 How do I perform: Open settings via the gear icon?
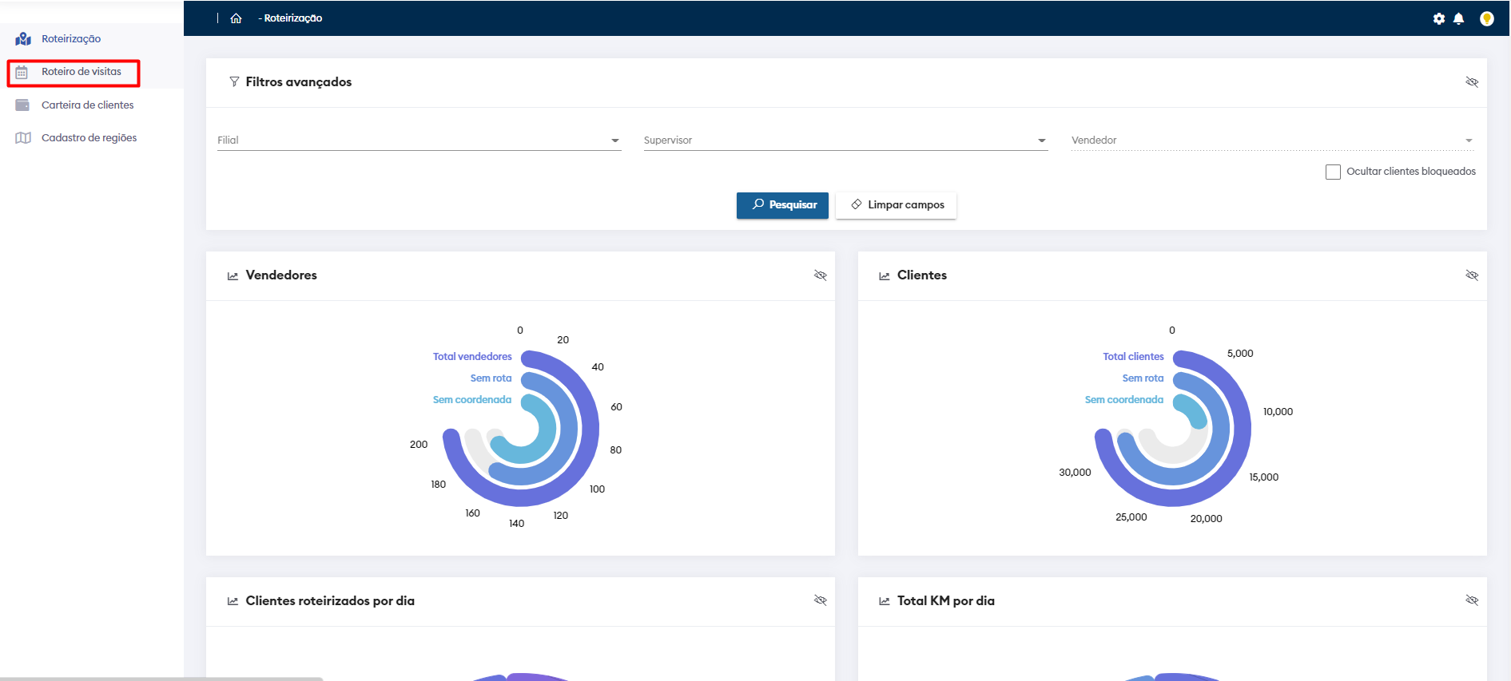[1438, 18]
